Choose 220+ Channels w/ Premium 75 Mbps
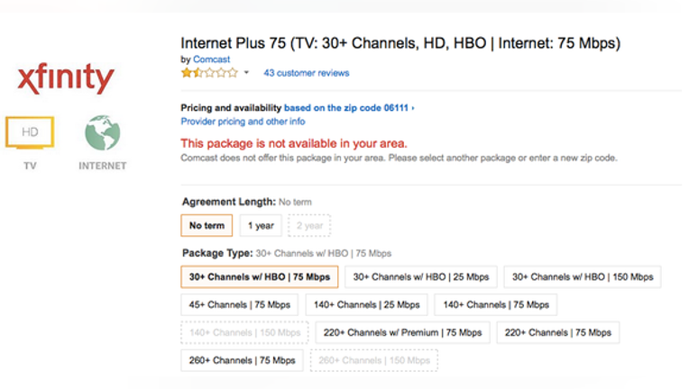 pyautogui.click(x=402, y=332)
